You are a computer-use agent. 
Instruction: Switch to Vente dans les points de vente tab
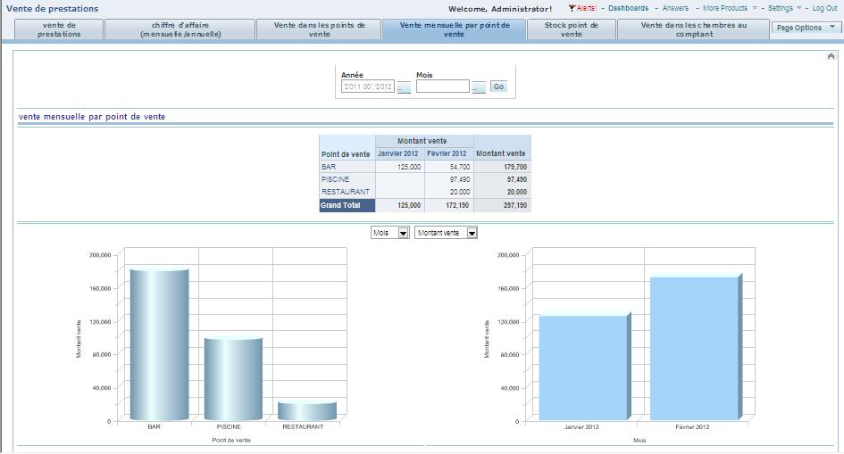(x=319, y=29)
